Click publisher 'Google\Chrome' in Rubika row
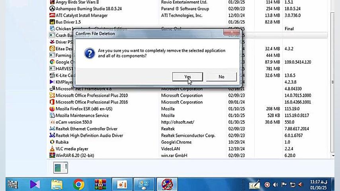340x191 pixels. click(x=176, y=142)
